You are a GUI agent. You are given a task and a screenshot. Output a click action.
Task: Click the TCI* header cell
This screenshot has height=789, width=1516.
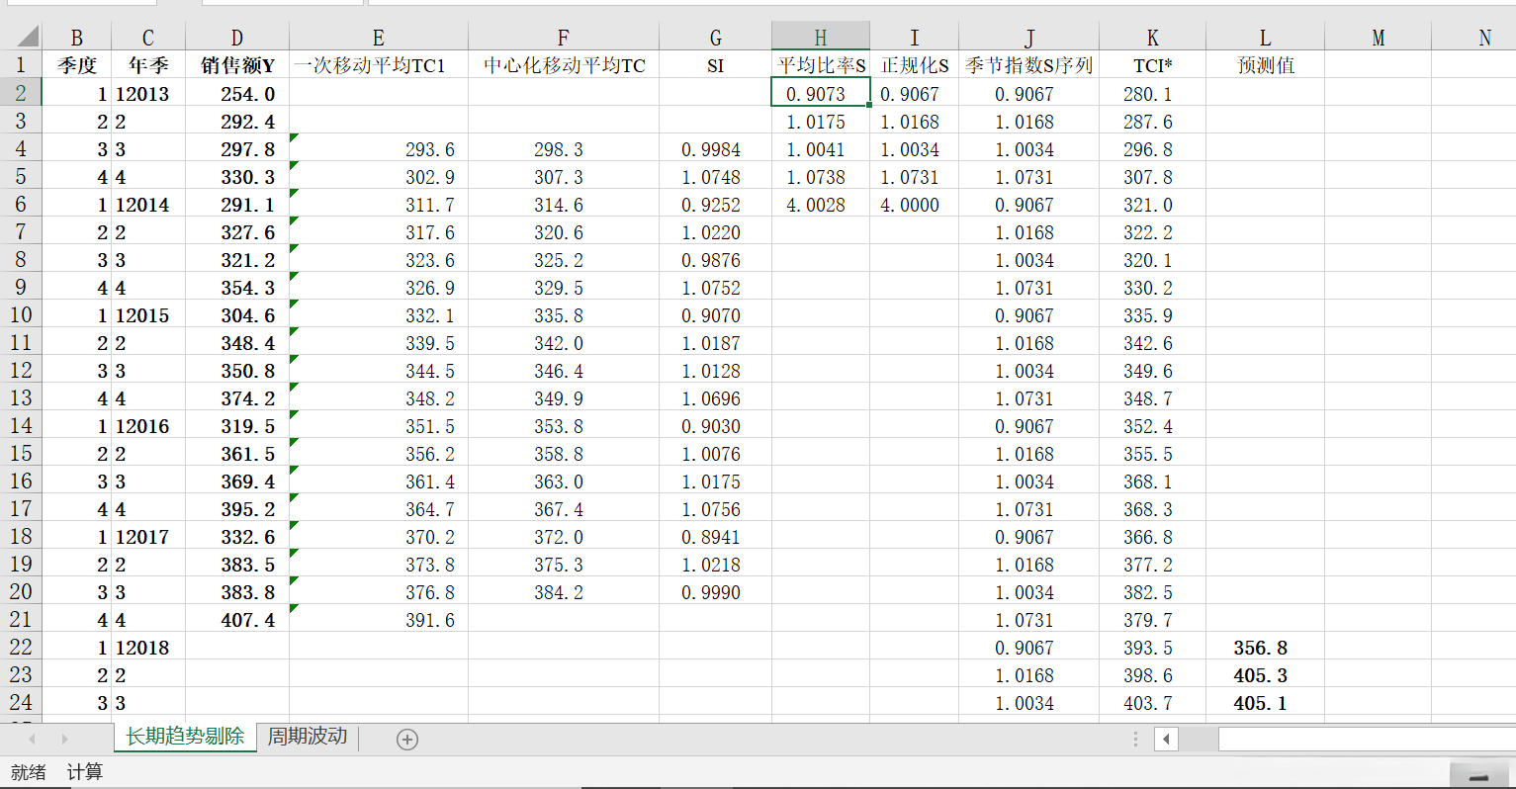(1153, 65)
